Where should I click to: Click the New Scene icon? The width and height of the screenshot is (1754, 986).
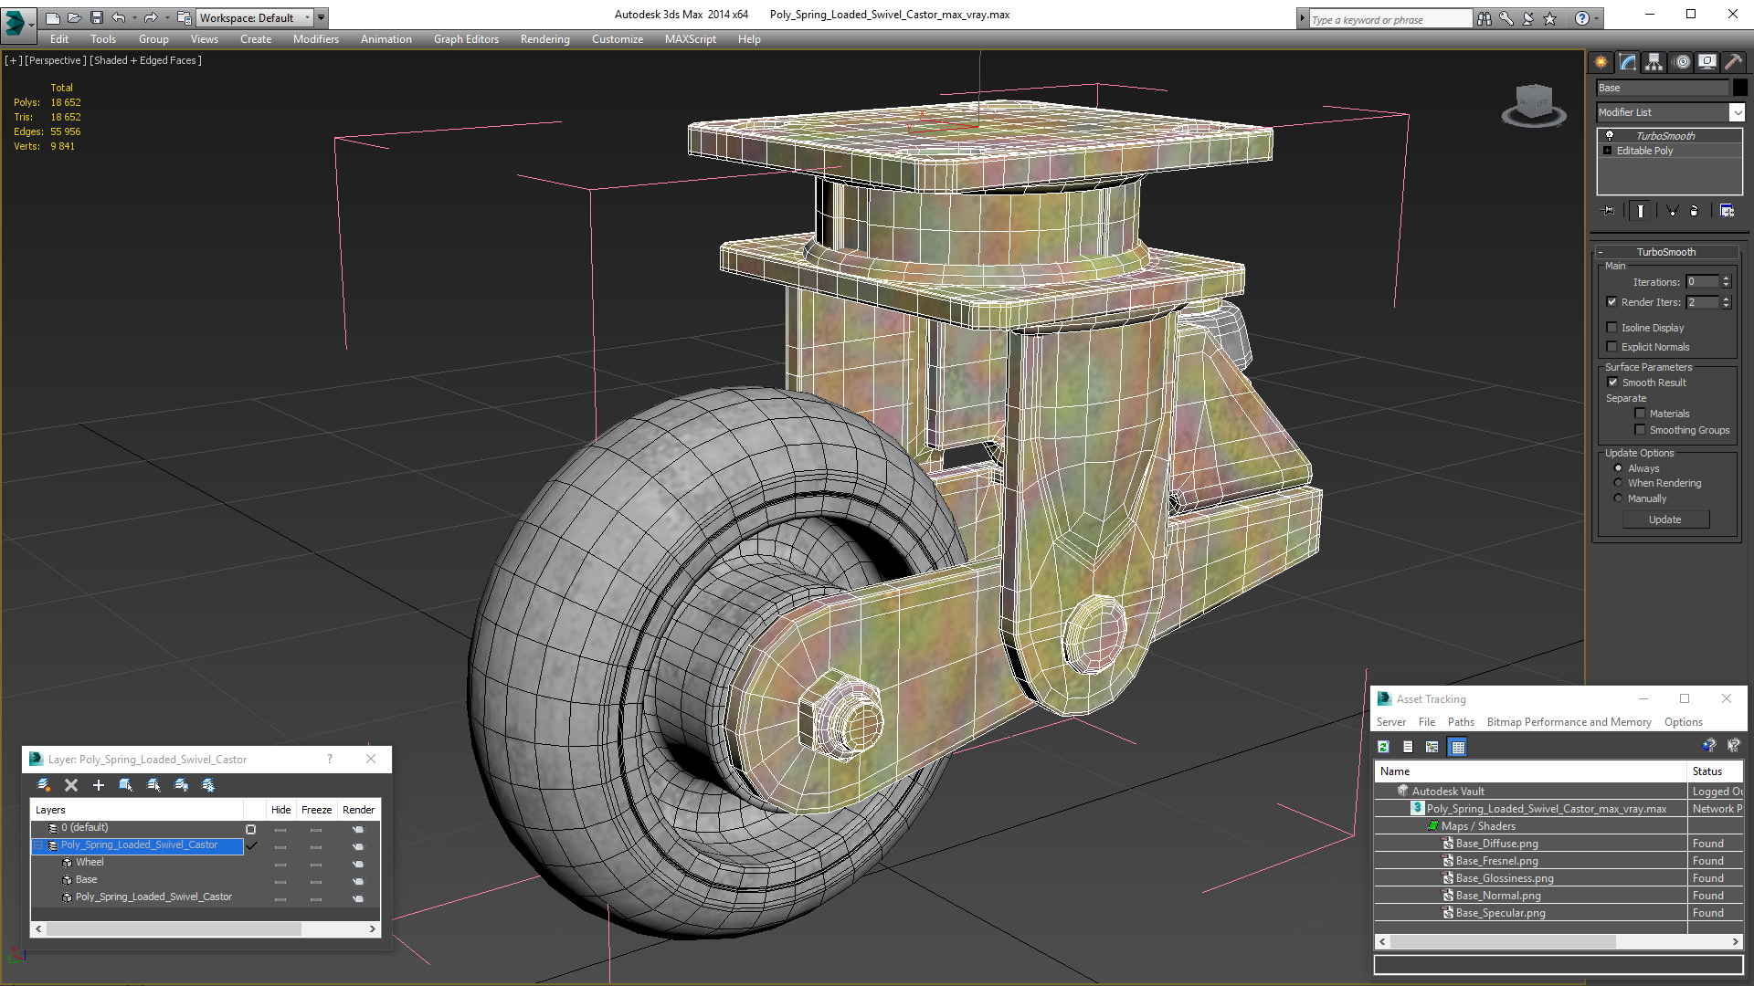[x=53, y=17]
